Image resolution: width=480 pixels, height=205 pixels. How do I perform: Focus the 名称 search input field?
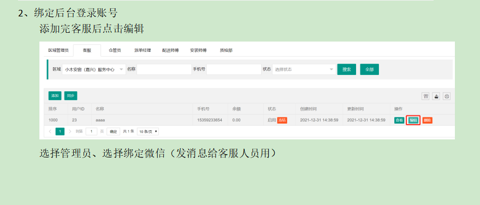pyautogui.click(x=164, y=69)
